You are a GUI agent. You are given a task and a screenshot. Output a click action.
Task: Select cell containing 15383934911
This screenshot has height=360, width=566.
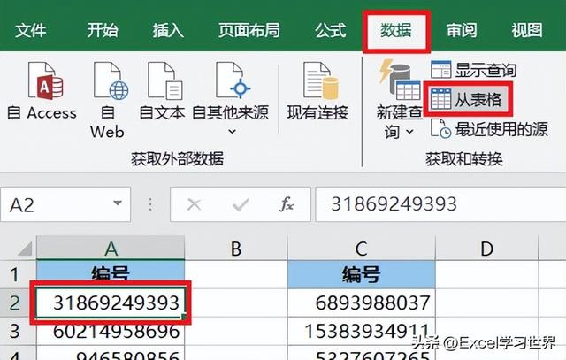coord(362,331)
